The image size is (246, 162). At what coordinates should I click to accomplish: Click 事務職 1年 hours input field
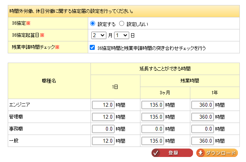click(x=202, y=128)
